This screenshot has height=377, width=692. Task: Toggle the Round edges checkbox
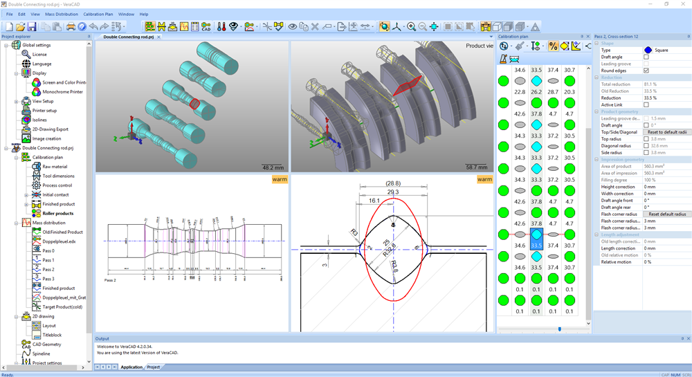646,71
